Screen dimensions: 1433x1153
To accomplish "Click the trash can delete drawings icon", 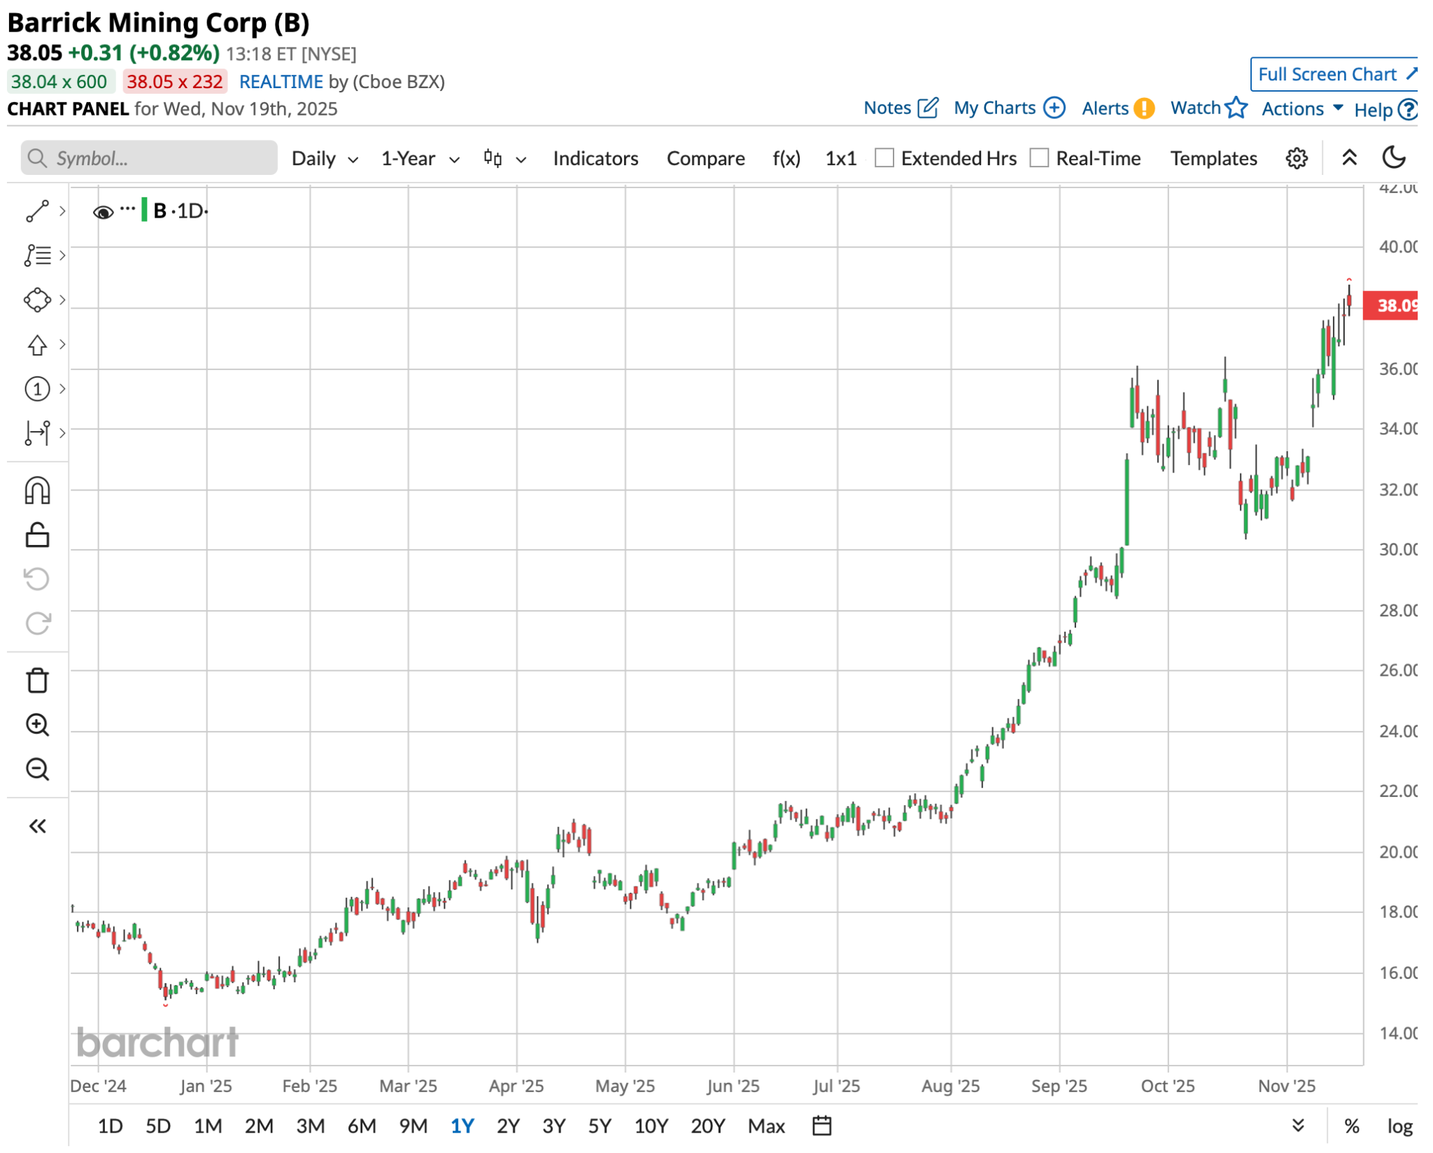I will click(37, 680).
